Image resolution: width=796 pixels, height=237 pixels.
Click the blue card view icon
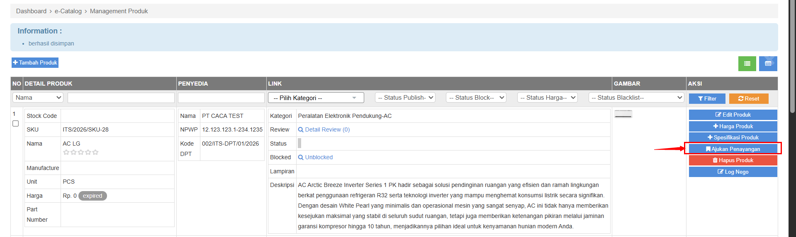tap(768, 64)
